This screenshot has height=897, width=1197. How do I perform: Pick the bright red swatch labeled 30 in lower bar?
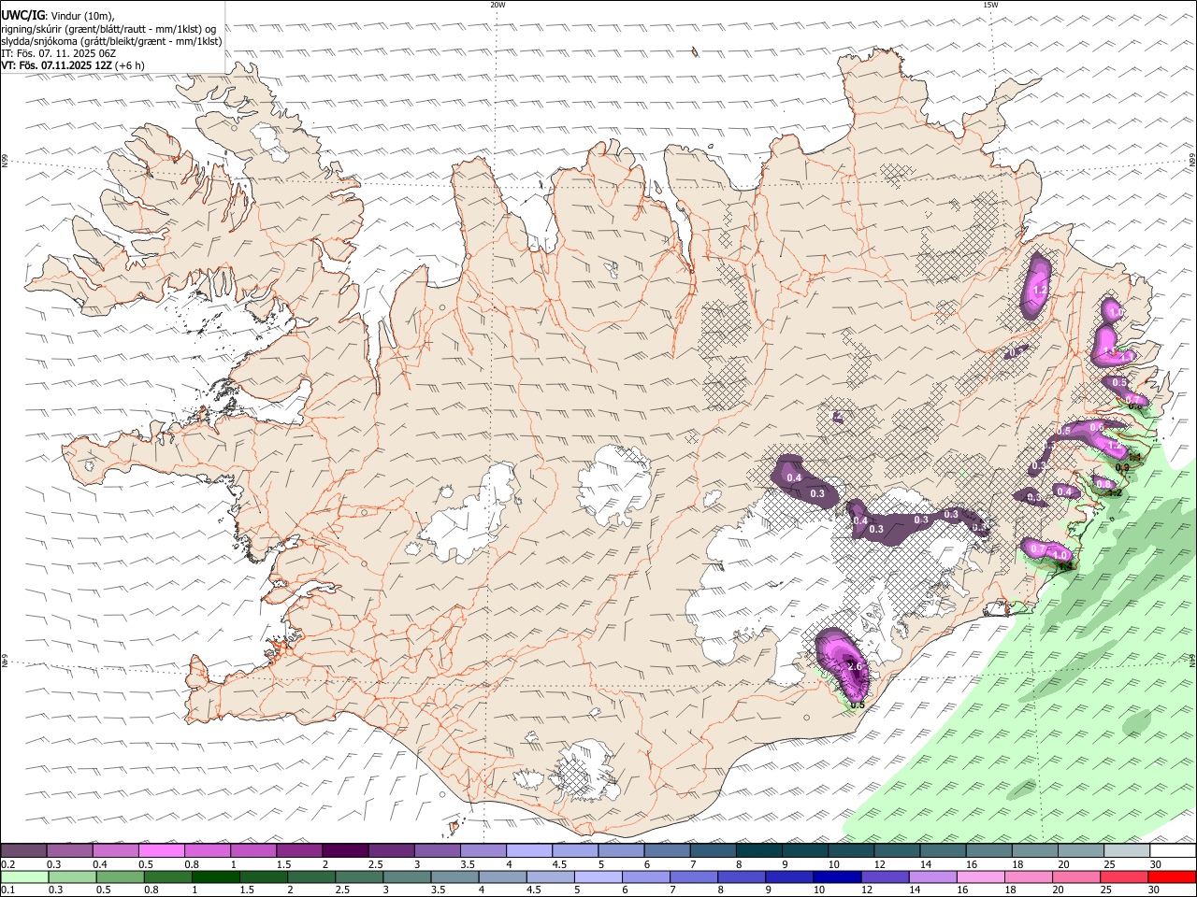click(1173, 877)
